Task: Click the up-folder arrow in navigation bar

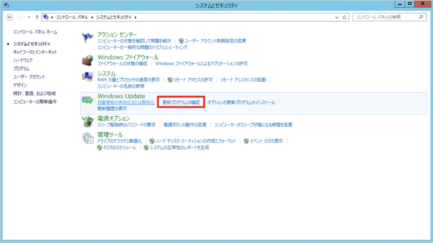Action: coord(37,17)
